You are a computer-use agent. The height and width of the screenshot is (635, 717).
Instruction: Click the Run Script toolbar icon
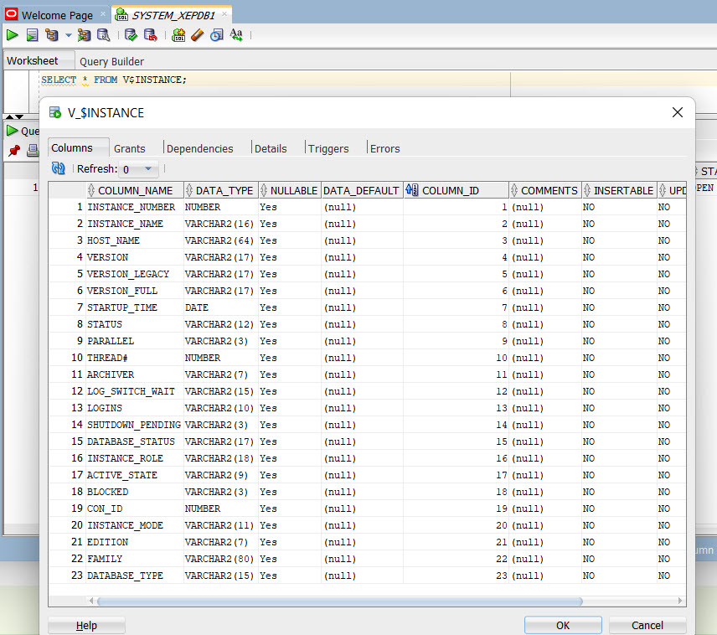[x=32, y=35]
